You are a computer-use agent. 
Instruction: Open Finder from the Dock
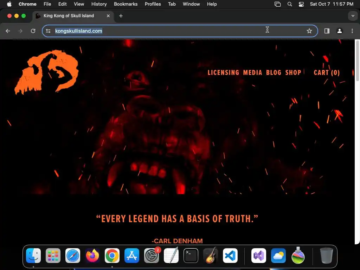[x=33, y=256]
